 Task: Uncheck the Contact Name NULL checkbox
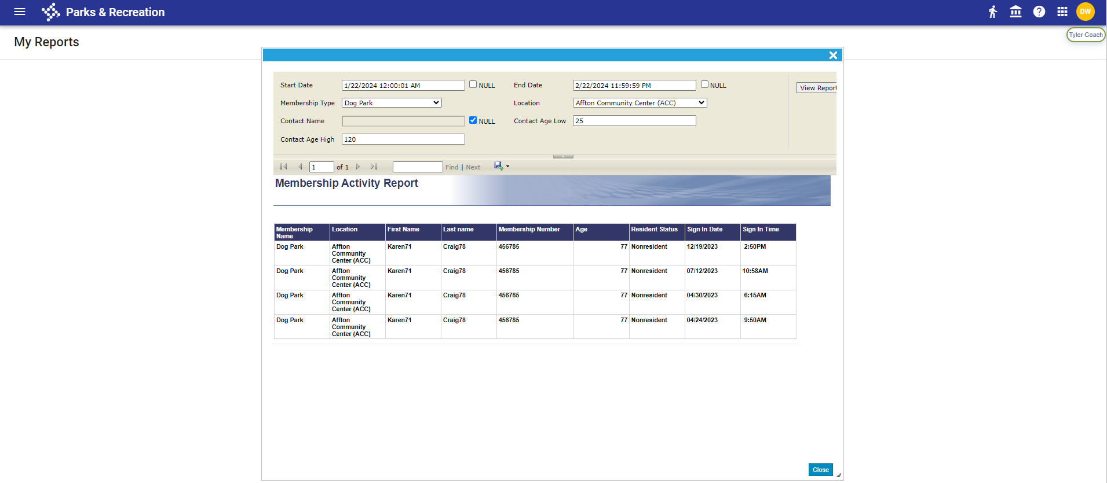coord(473,120)
